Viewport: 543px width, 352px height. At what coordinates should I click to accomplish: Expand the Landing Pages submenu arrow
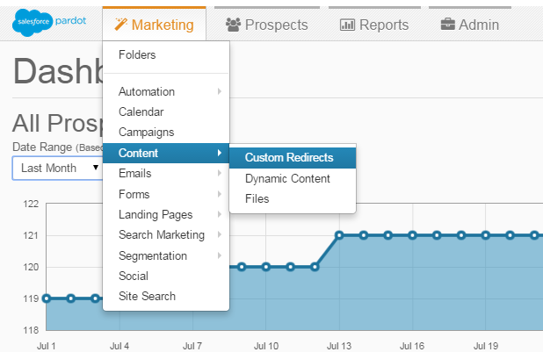click(x=220, y=214)
